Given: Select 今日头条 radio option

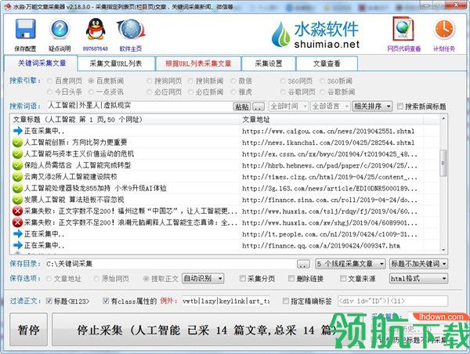Looking at the screenshot, I should point(50,92).
